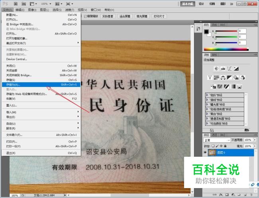Expand the "通道混和器"预设 group

click(x=207, y=118)
